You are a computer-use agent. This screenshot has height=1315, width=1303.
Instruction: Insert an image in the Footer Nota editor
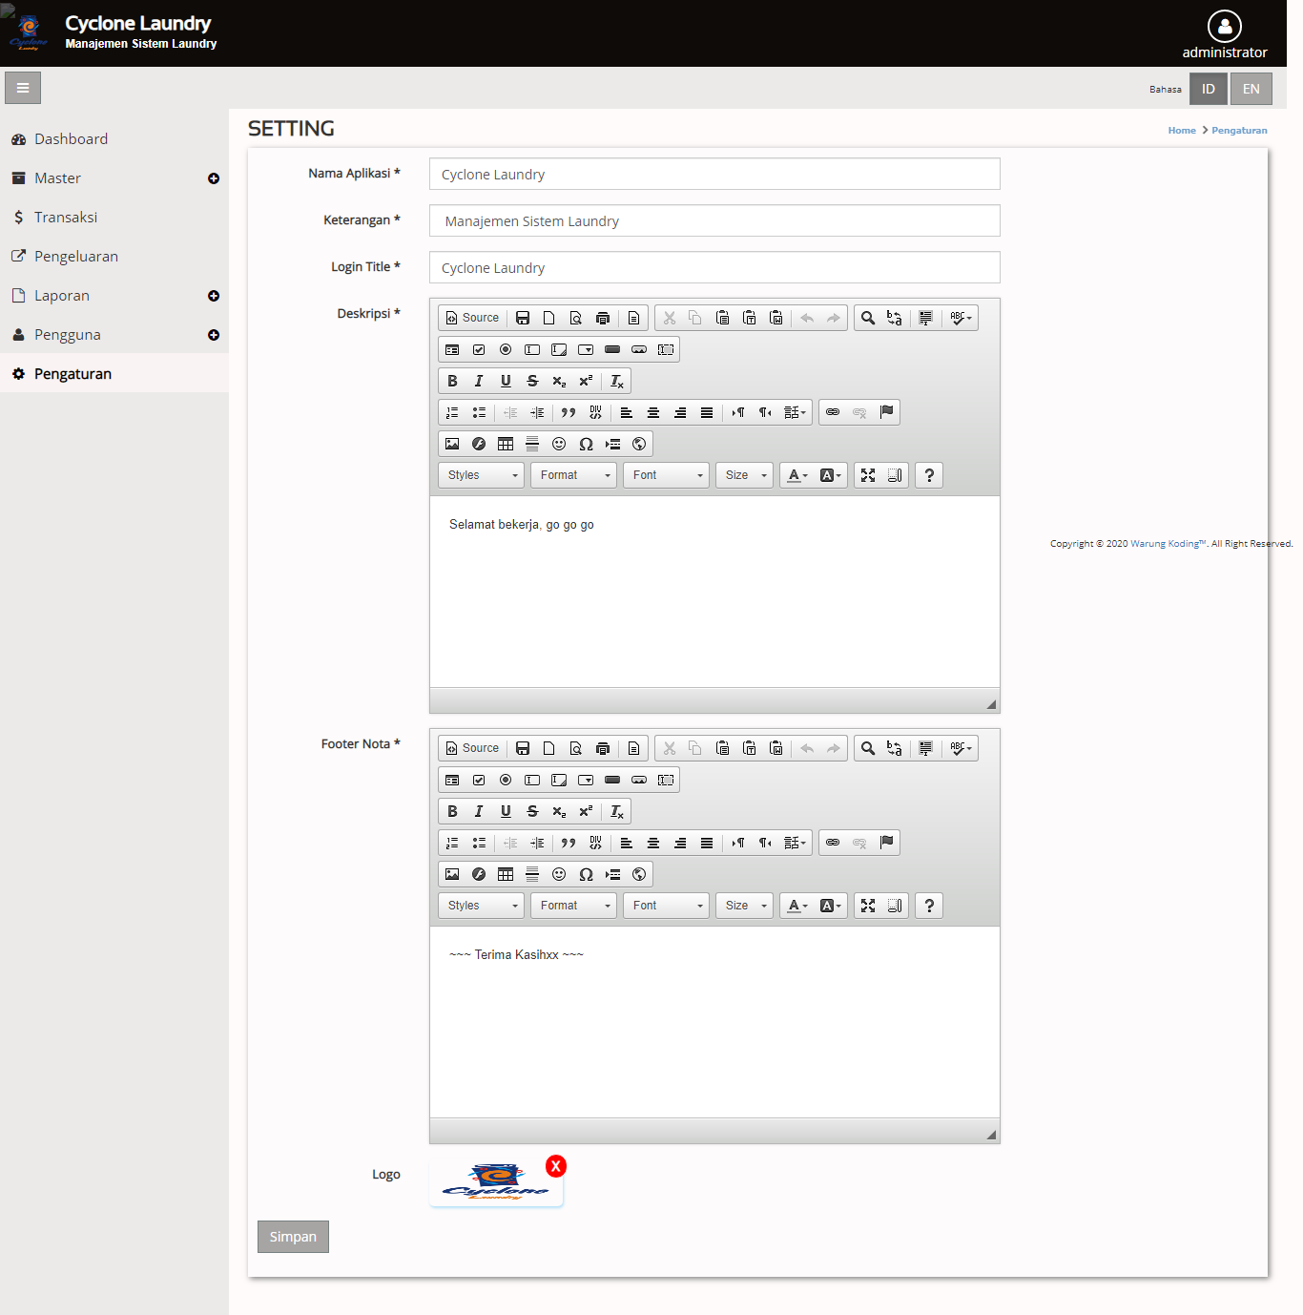click(452, 874)
